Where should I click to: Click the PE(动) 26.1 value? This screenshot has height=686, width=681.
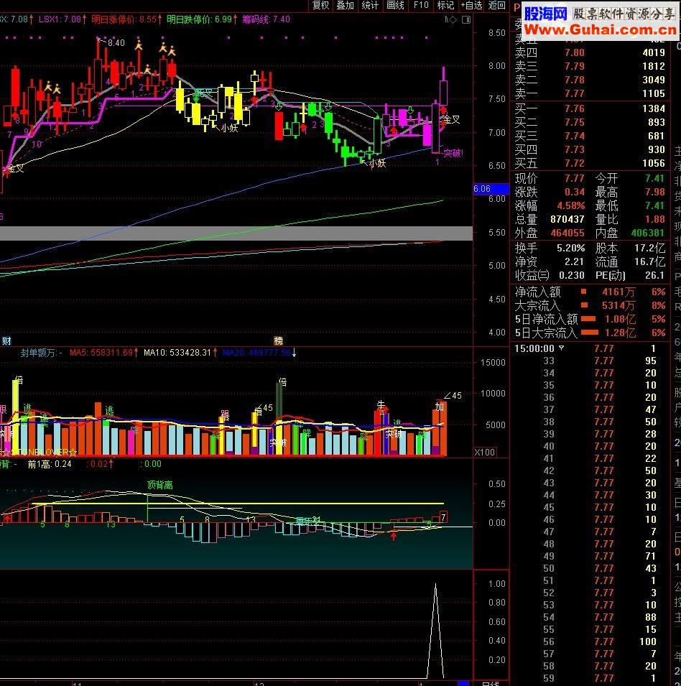(654, 275)
